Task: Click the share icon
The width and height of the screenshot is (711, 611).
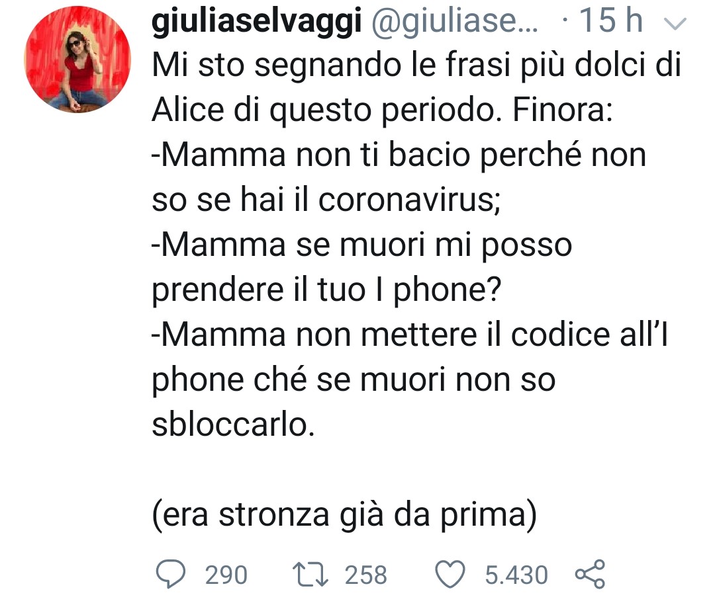Action: tap(590, 575)
